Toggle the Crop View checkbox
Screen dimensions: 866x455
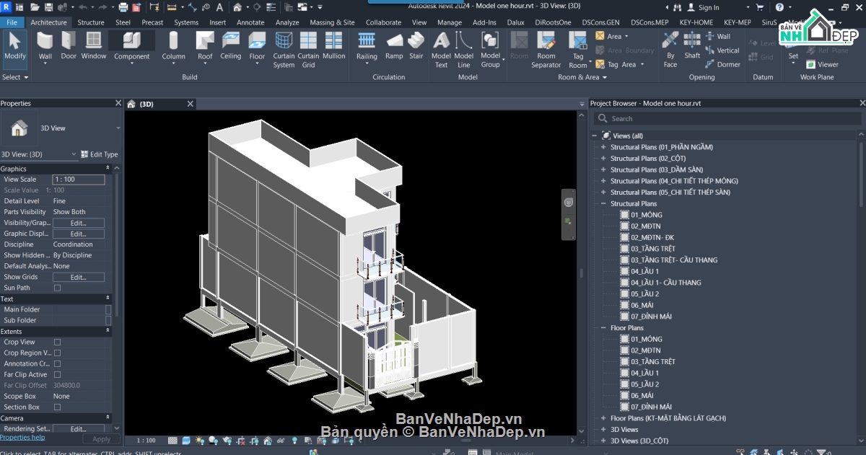coord(58,343)
